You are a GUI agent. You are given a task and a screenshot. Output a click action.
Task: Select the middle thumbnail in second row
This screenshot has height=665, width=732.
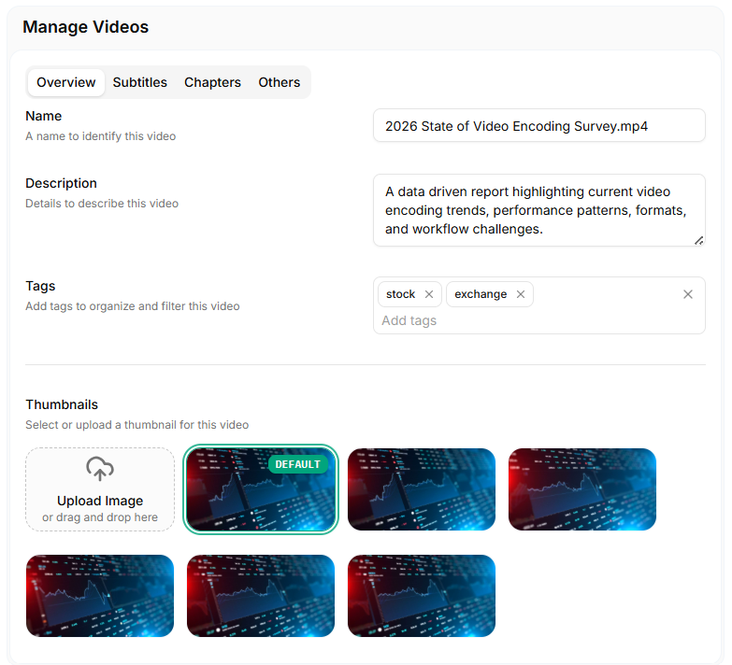point(261,596)
